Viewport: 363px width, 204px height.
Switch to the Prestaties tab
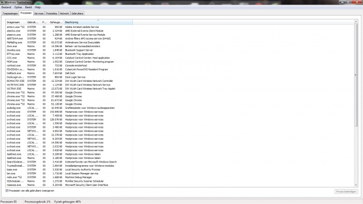point(51,13)
